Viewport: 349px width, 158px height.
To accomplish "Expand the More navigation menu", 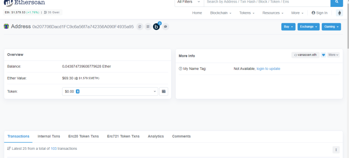I will click(x=297, y=13).
